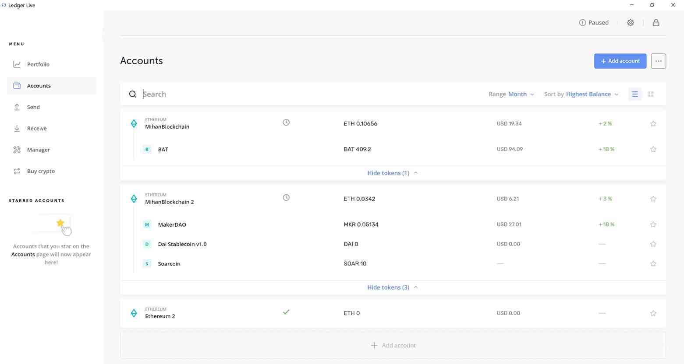Image resolution: width=684 pixels, height=364 pixels.
Task: Star the BAT token row
Action: pos(653,149)
